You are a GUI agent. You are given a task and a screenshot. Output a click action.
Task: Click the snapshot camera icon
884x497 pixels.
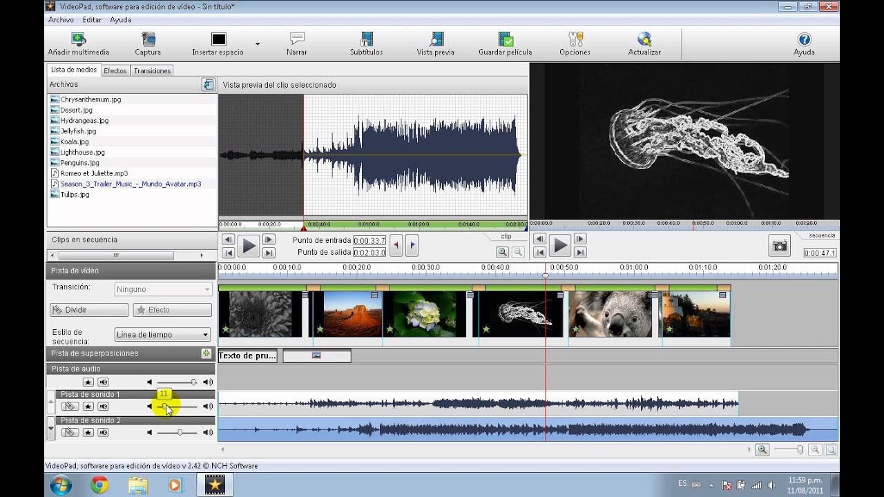click(780, 246)
